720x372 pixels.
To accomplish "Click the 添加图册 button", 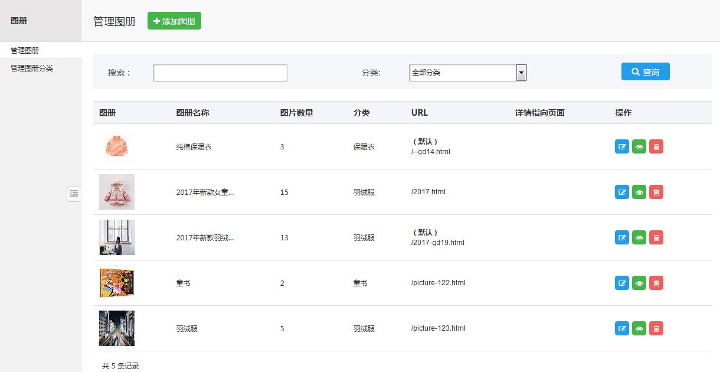I will coord(174,20).
